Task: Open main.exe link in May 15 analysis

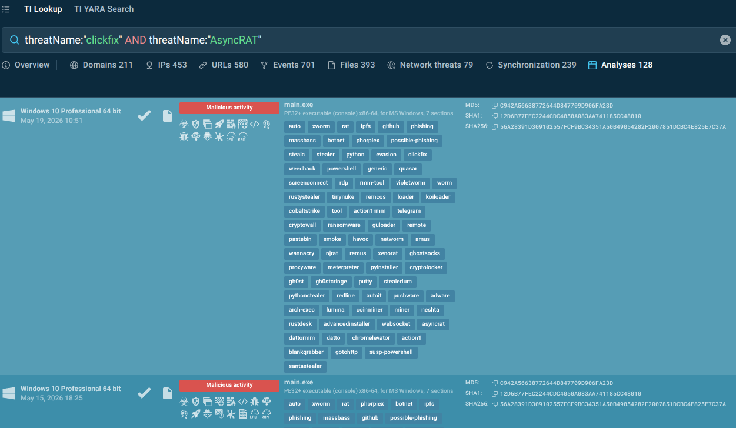Action: pyautogui.click(x=298, y=382)
